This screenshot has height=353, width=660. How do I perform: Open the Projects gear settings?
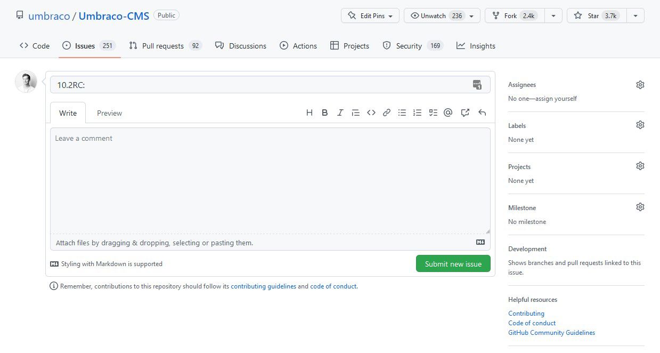pyautogui.click(x=640, y=166)
